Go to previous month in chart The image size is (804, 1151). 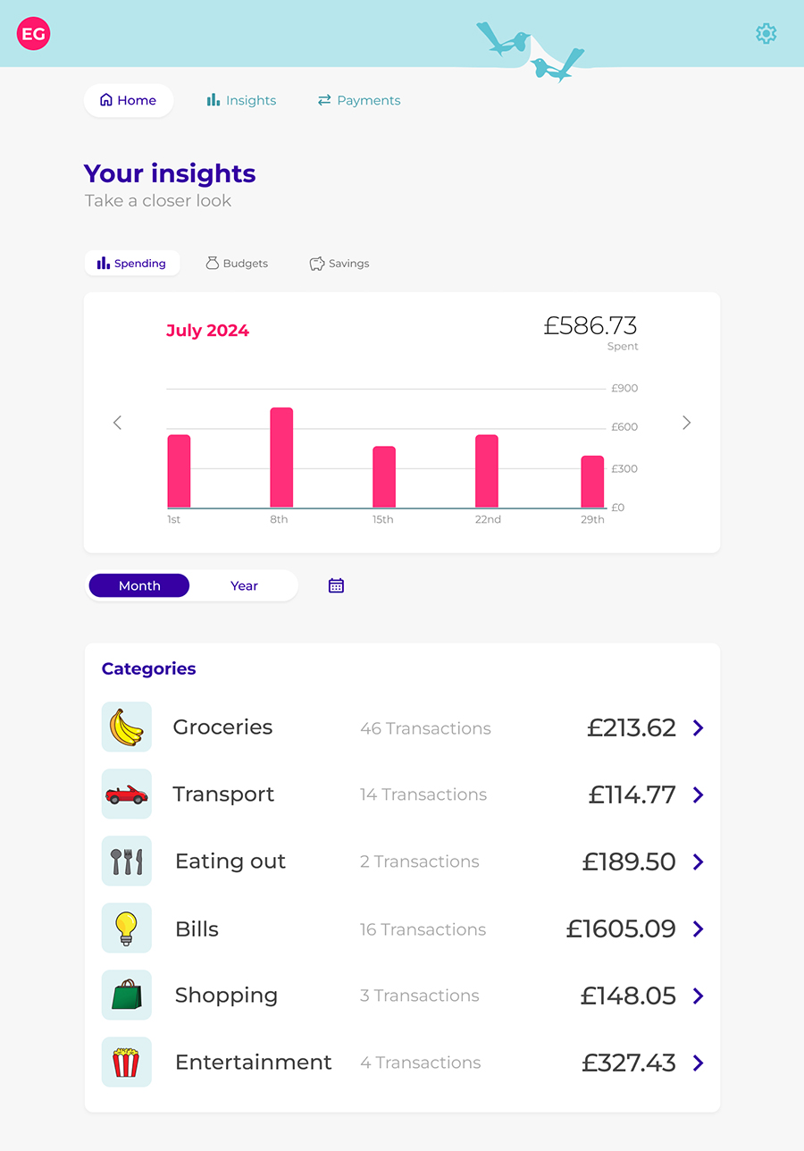(117, 423)
